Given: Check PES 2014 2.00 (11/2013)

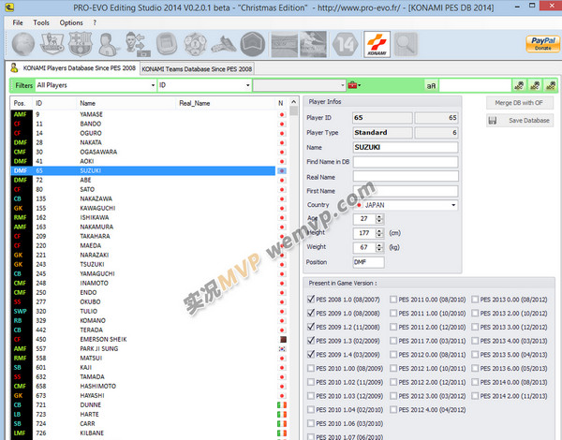Looking at the screenshot, I should (475, 396).
